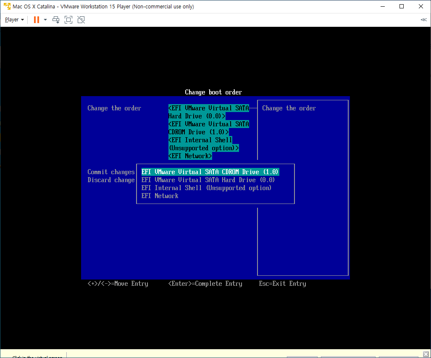431x358 pixels.
Task: Click the Move Entry key hint
Action: [118, 284]
